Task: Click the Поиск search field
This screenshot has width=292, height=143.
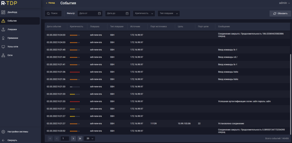Action: (x=53, y=13)
